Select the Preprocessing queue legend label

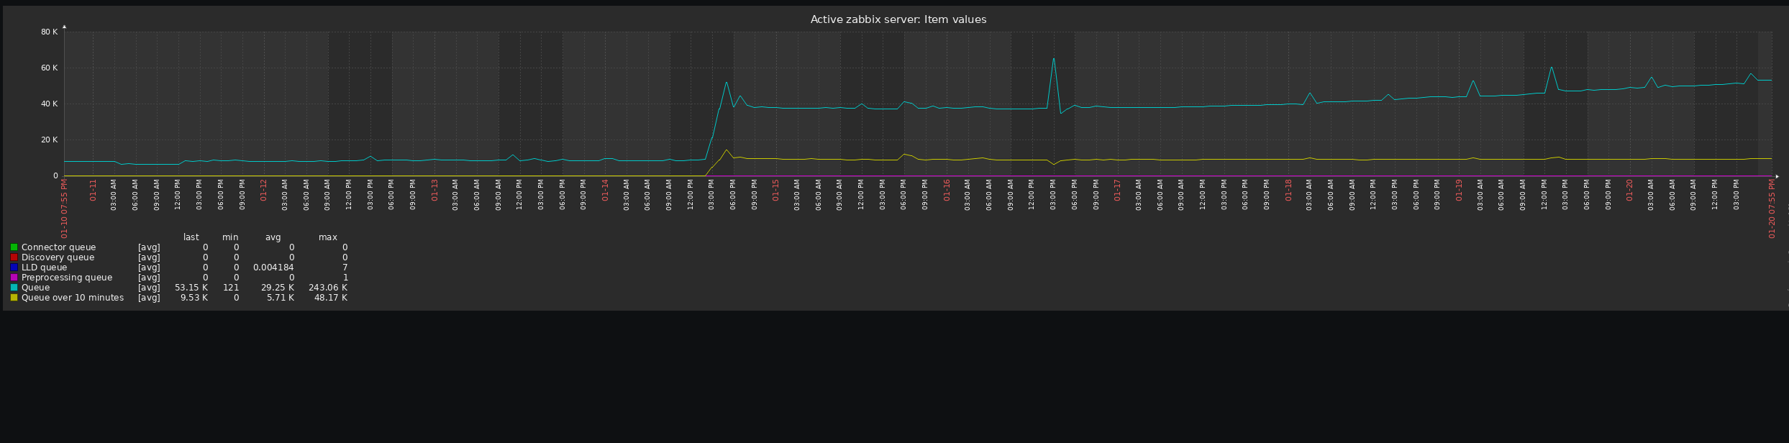coord(67,278)
